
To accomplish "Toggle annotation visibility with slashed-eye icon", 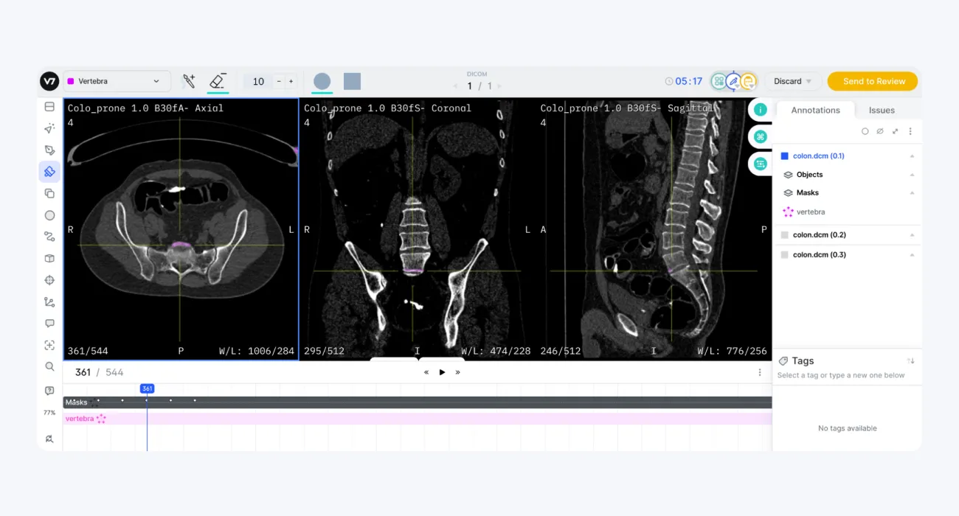I will [879, 130].
